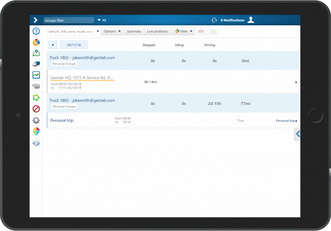Screen dimensions: 331x231
Task: Switch to Live positions
Action: coord(157,31)
